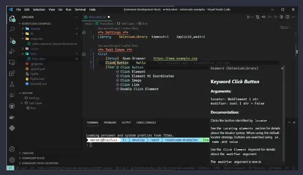Open the run options dropdown arrow
Viewport: 303px width, 175px height.
[x=252, y=17]
